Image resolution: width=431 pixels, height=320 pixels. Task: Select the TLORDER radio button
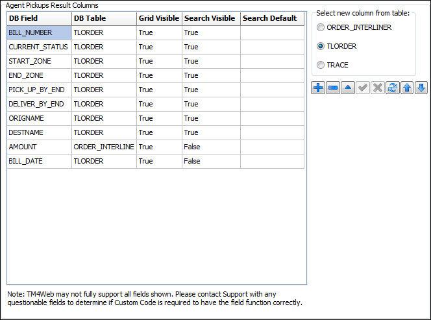(x=321, y=46)
